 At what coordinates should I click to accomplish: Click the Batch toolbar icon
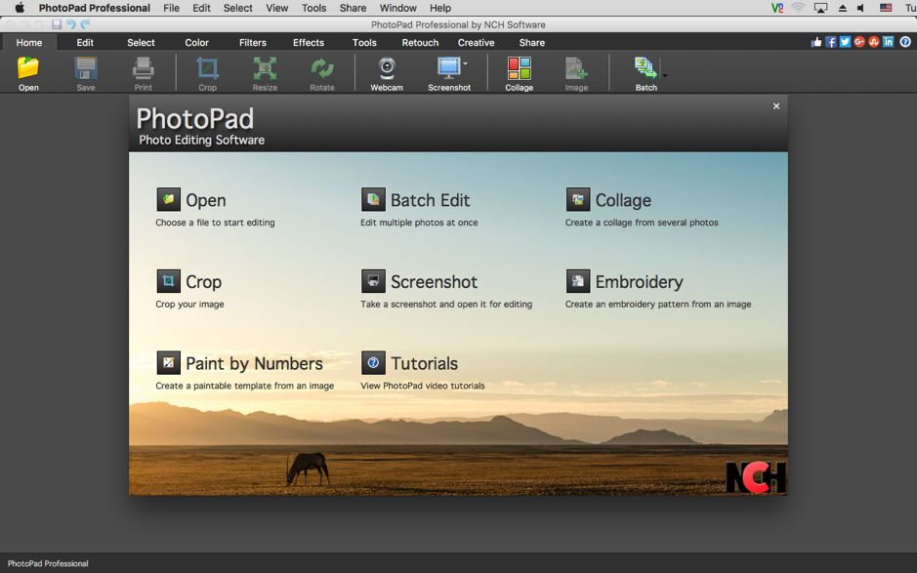point(645,68)
